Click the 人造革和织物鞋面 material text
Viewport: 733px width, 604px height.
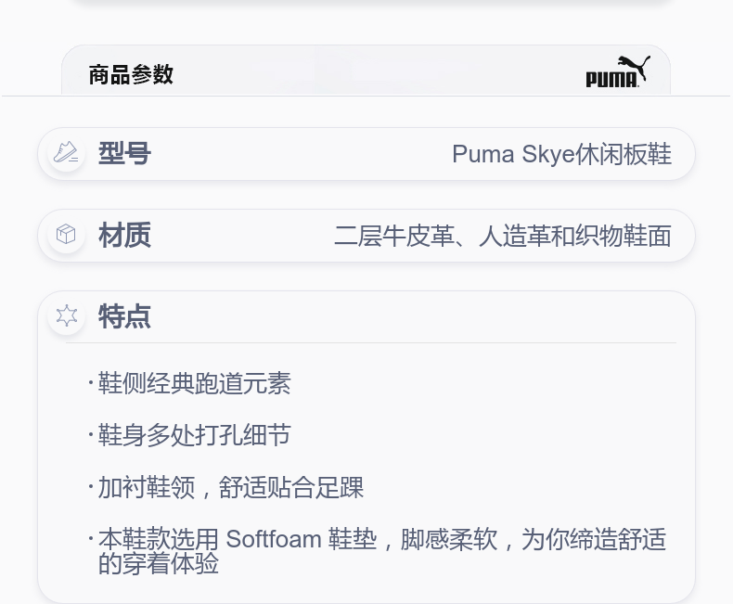pyautogui.click(x=575, y=236)
